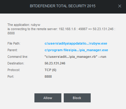This screenshot has width=126, height=109.
Task: Click the Bitdefender Total Security 2015 title
Action: (63, 6)
